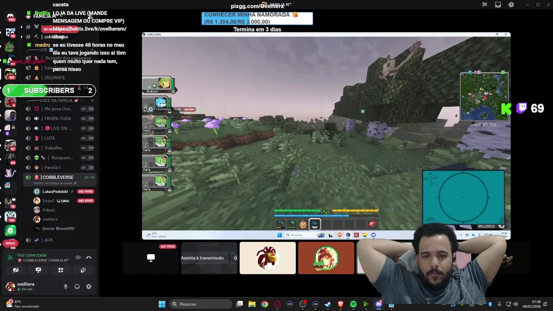Open File Explorer from the taskbar
This screenshot has width=553, height=311.
coord(252,304)
